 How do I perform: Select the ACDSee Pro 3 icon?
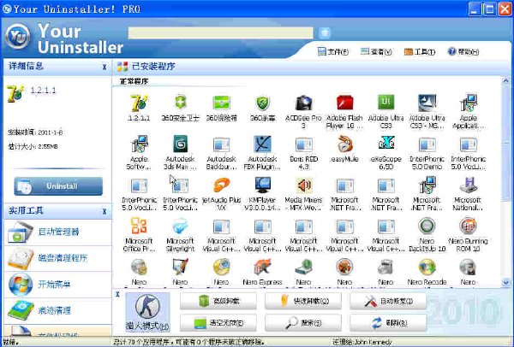303,103
